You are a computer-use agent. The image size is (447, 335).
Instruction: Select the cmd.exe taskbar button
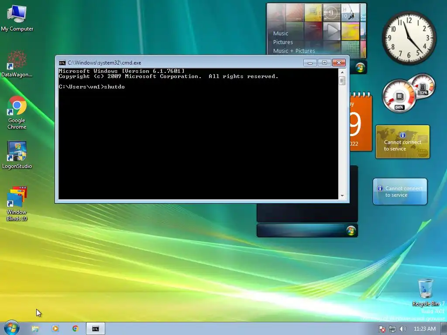pos(96,329)
